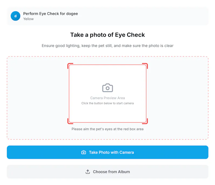Click the blue 'd' pet avatar
The width and height of the screenshot is (215, 185).
pyautogui.click(x=16, y=16)
